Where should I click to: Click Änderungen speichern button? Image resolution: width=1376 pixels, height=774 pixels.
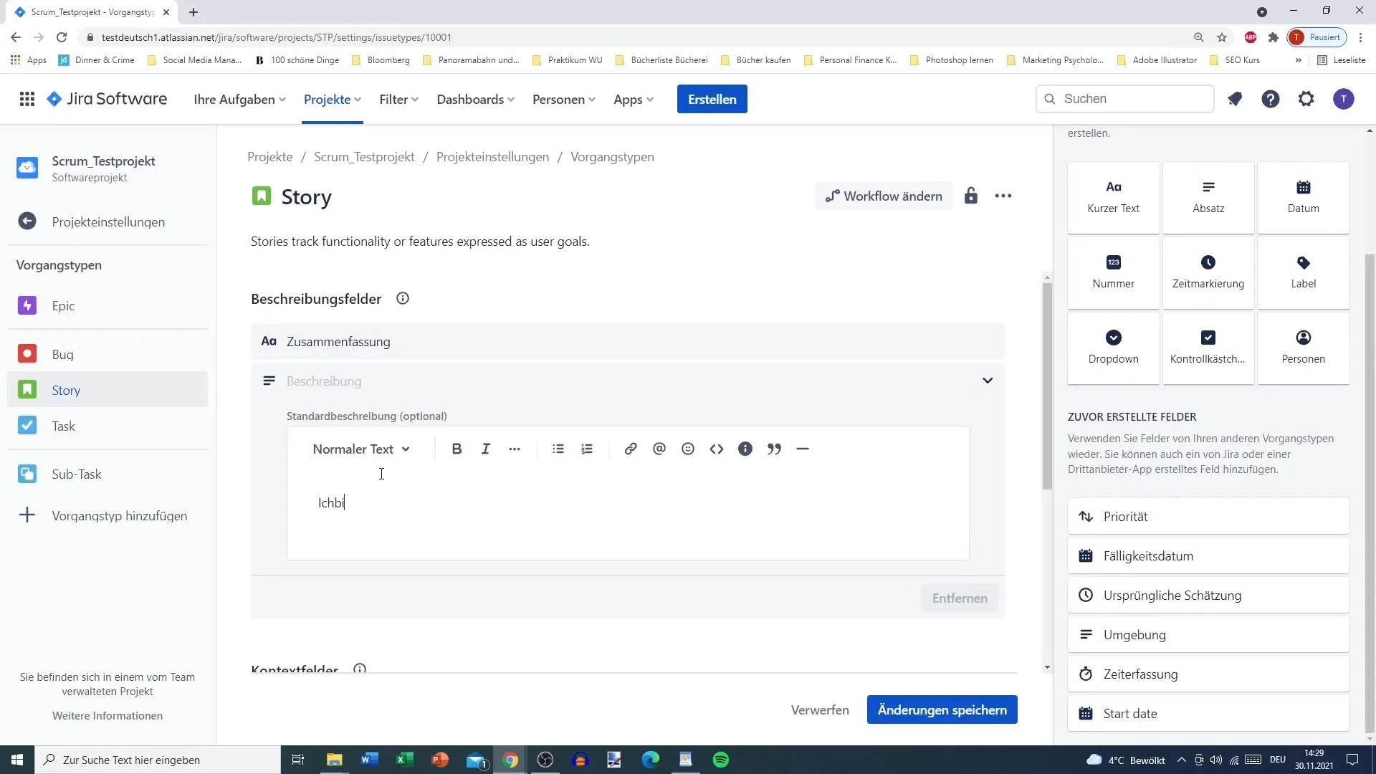942,709
